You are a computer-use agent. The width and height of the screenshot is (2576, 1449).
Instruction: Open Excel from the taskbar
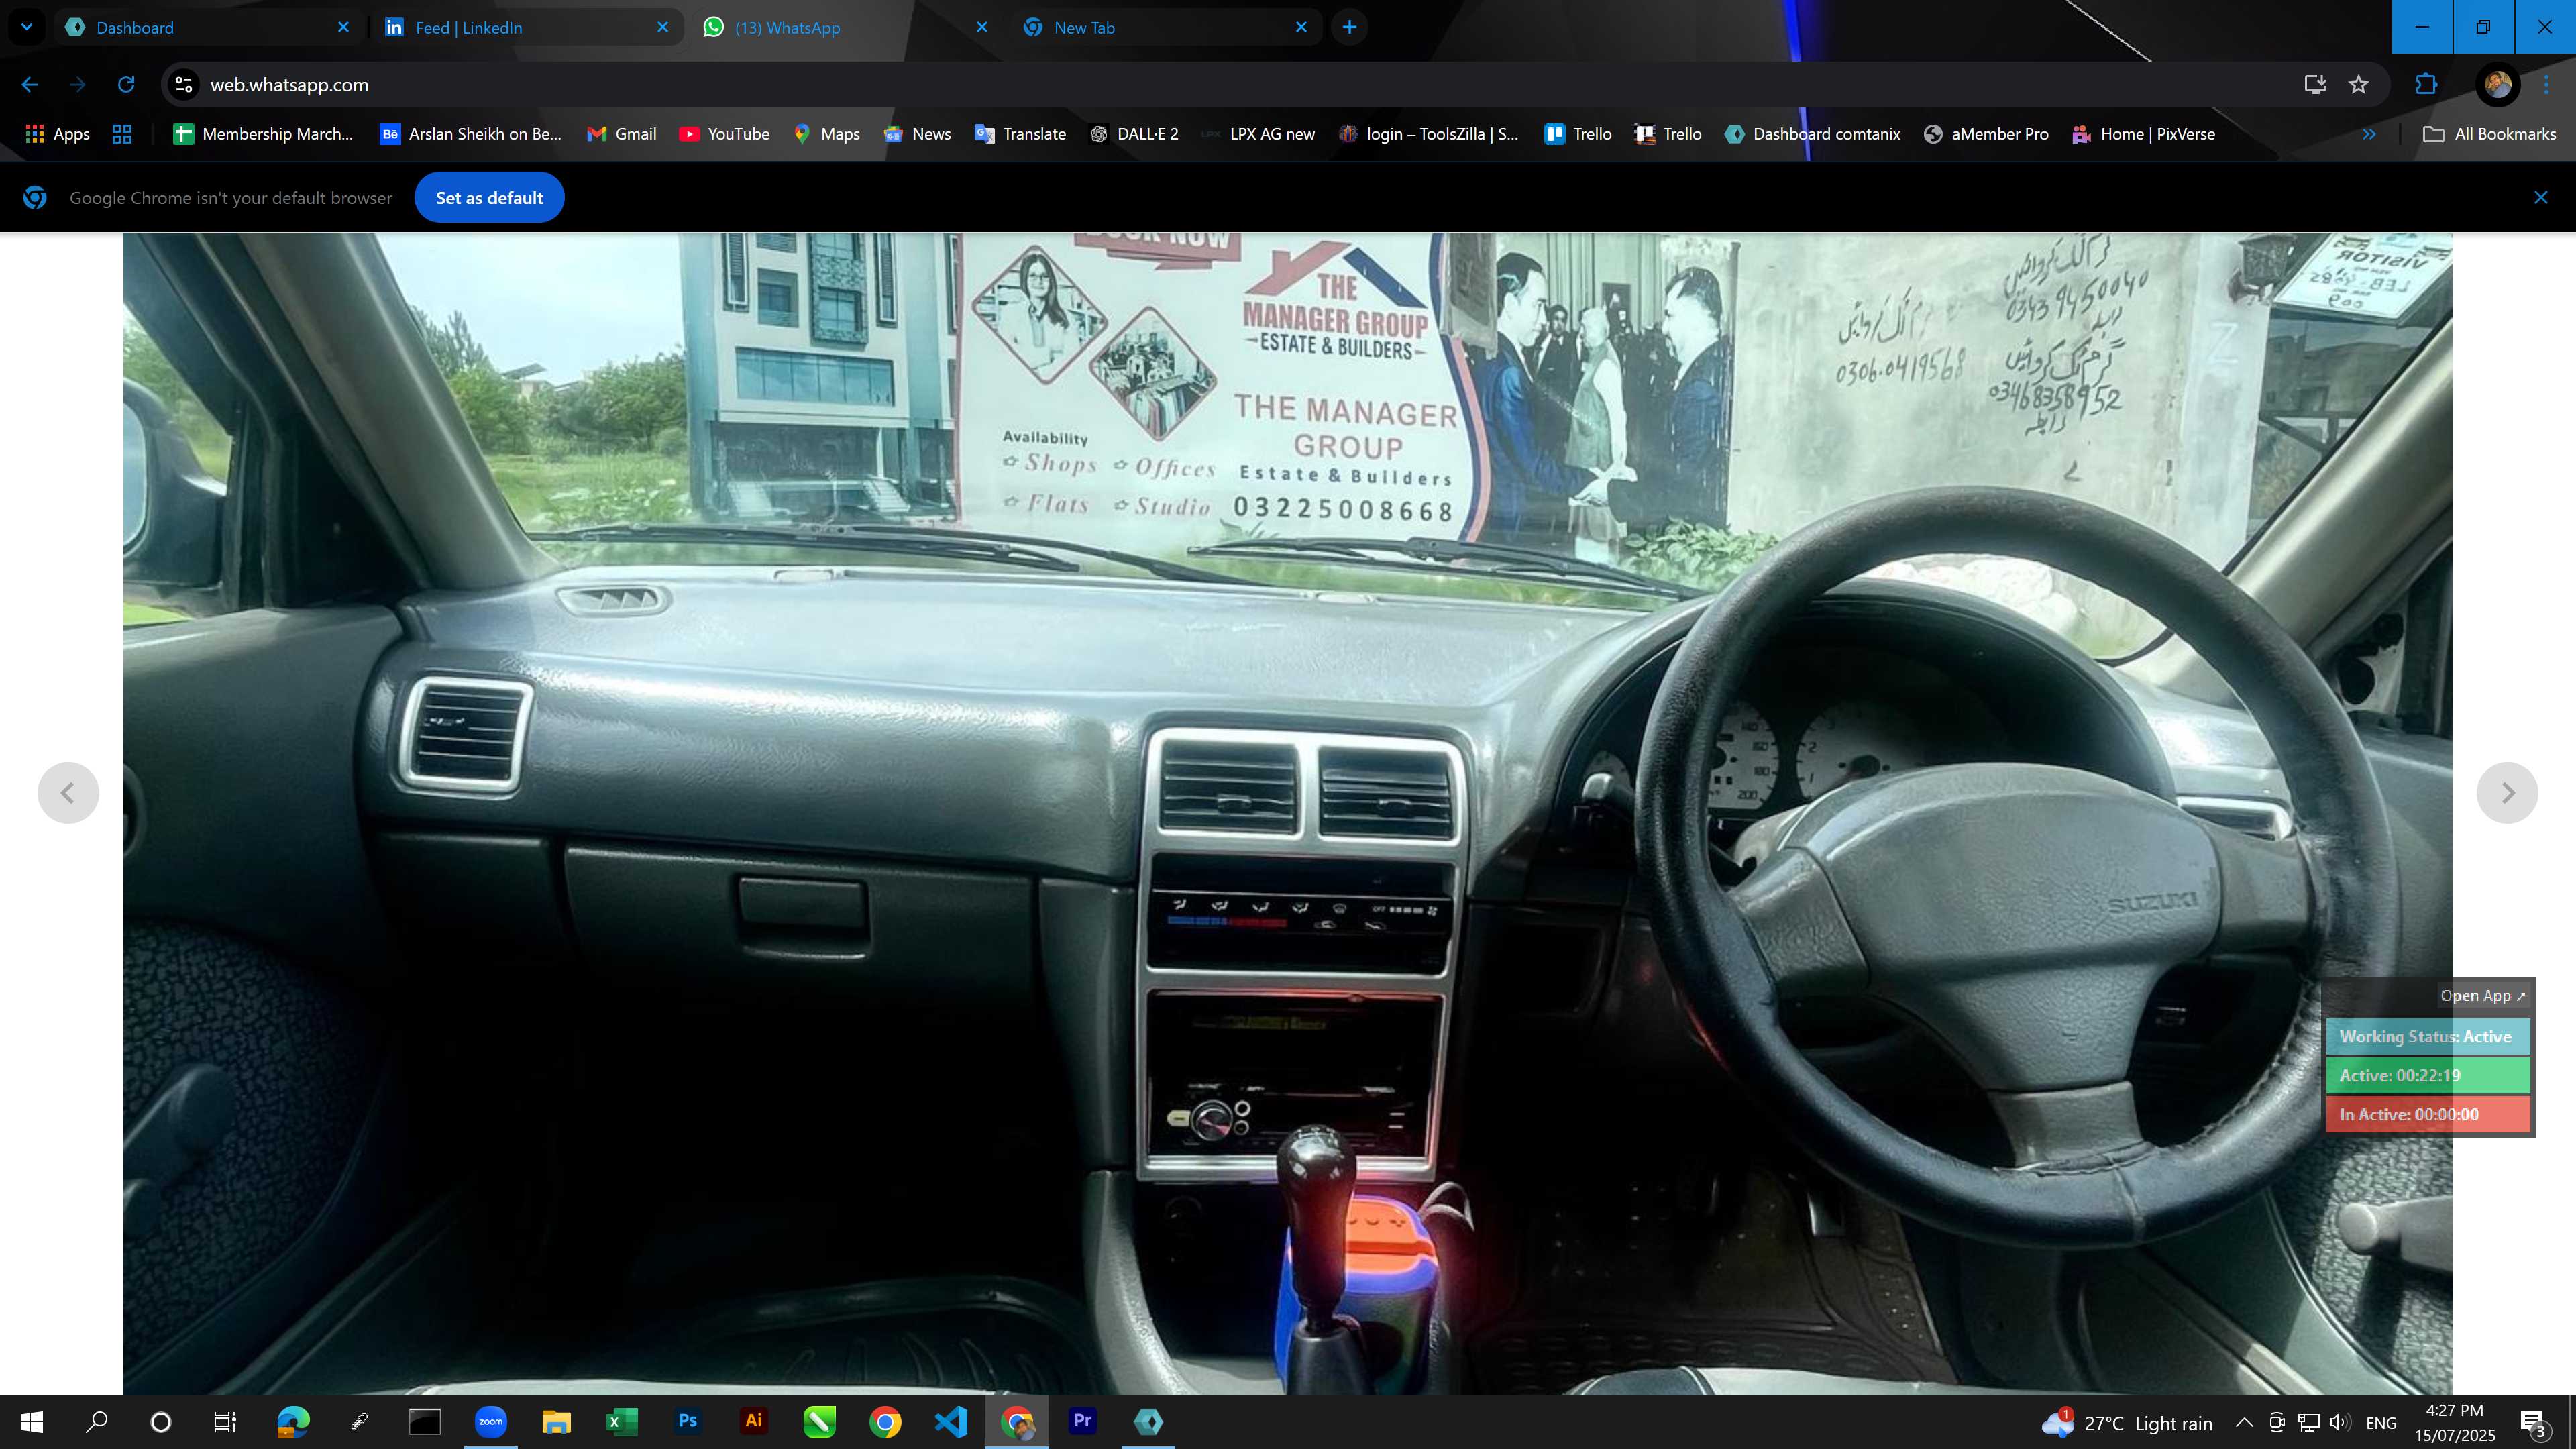pyautogui.click(x=622, y=1422)
